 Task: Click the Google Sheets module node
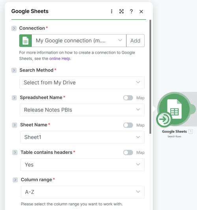[x=174, y=109]
